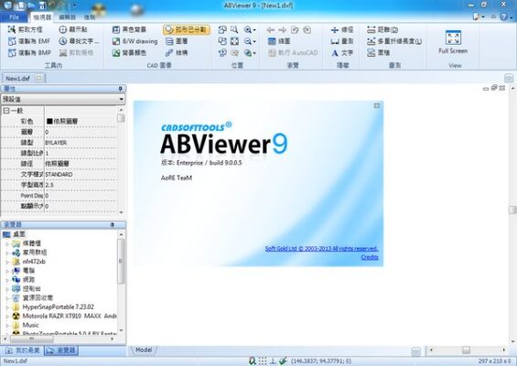The width and height of the screenshot is (517, 366).
Task: Select the Model layout tab
Action: click(x=144, y=350)
